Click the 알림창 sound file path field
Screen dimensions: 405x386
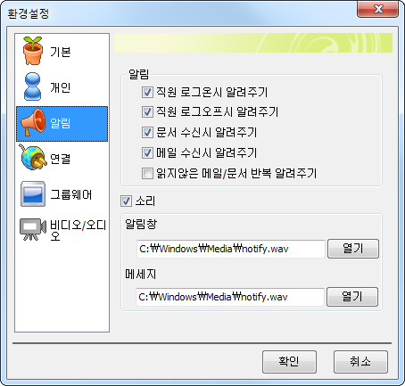pos(231,249)
